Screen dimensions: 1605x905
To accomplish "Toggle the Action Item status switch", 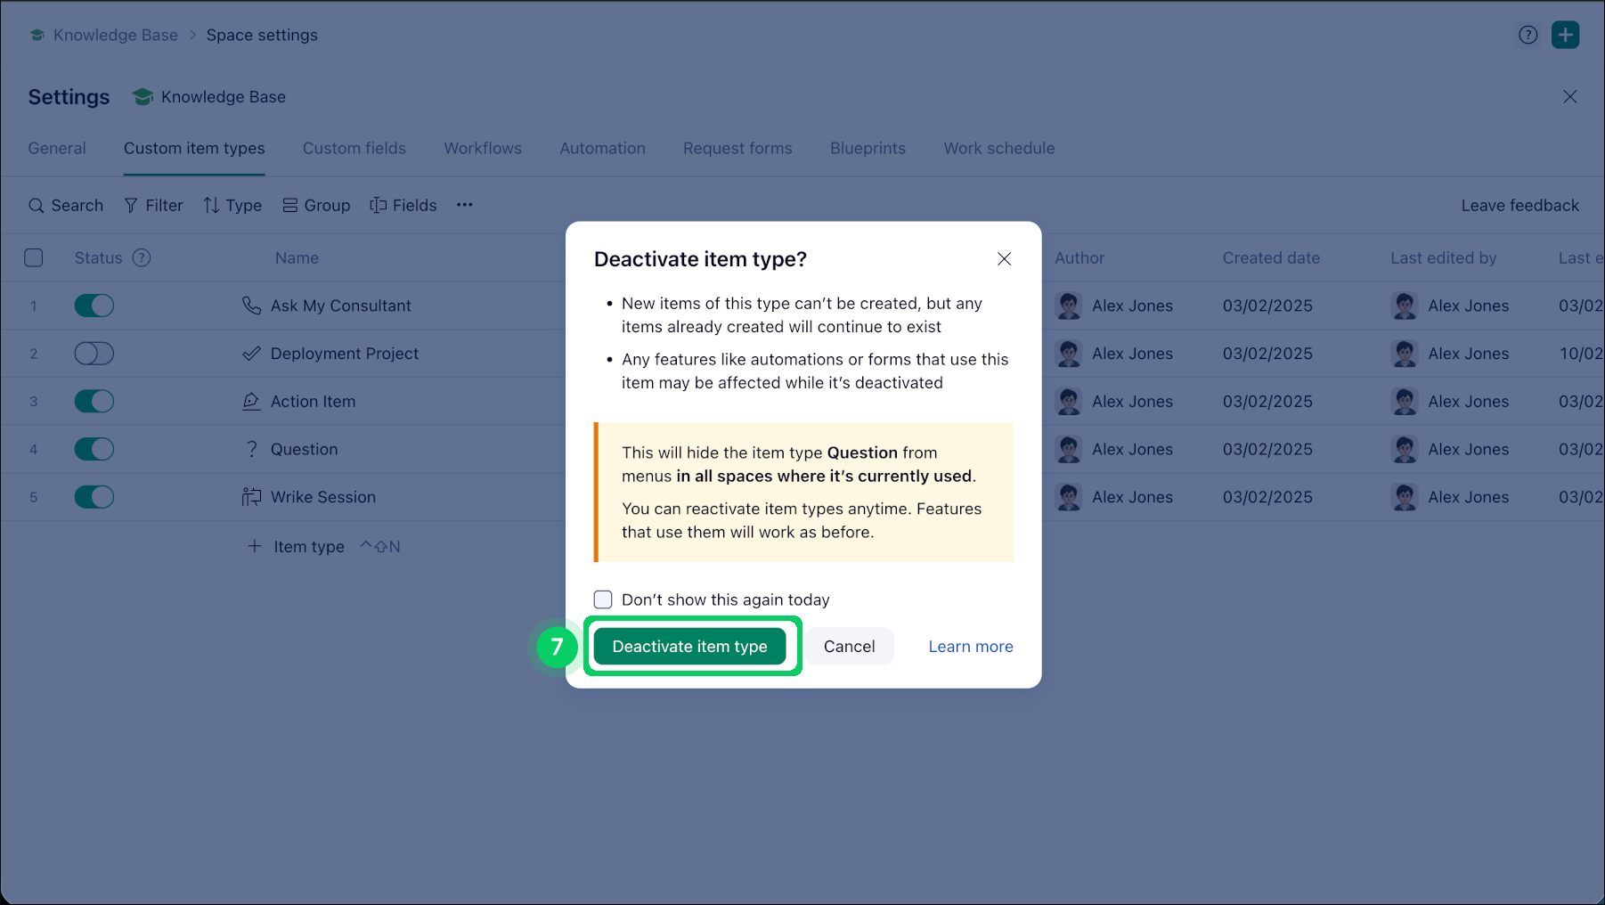I will (x=94, y=402).
